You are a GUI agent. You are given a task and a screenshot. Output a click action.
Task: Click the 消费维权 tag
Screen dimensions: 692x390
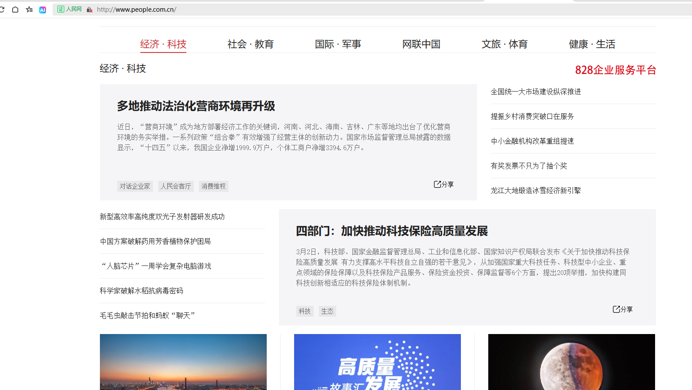click(x=214, y=186)
